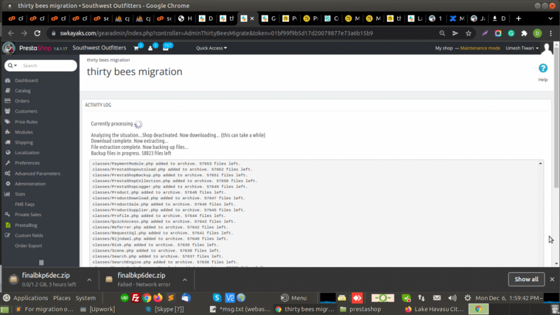Click the messages envelope icon in header
560x315 pixels.
pos(166,48)
